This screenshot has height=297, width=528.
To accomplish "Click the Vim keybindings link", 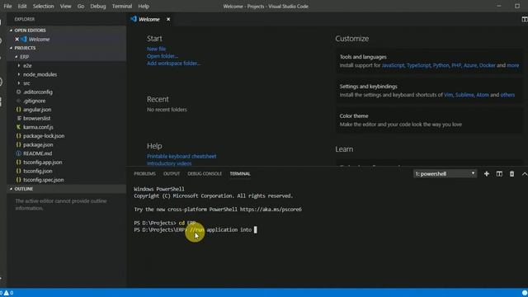I will coord(448,95).
